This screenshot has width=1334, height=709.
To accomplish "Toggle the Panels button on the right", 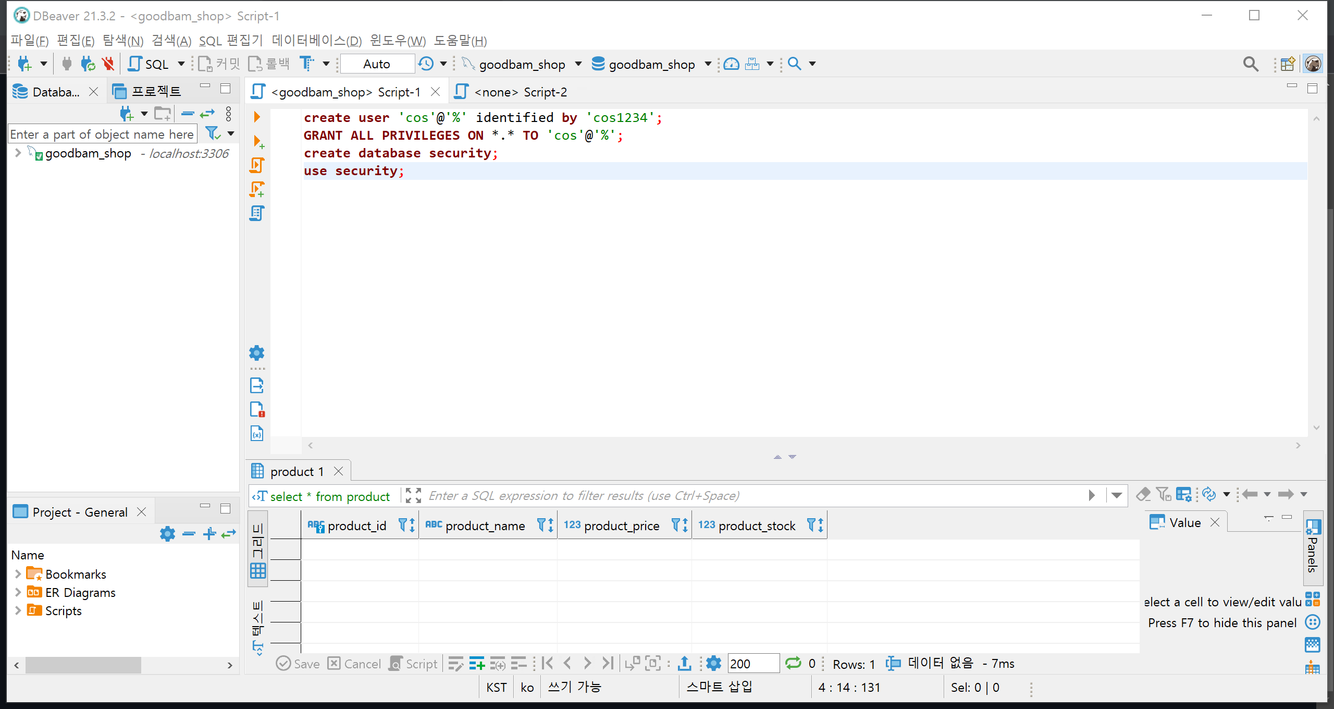I will [x=1312, y=547].
